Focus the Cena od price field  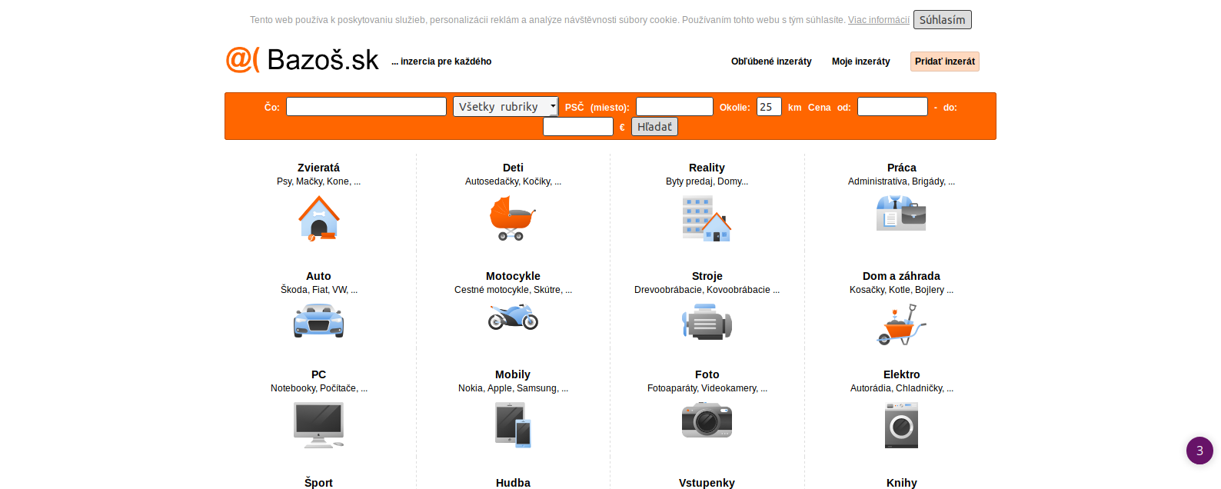pyautogui.click(x=893, y=107)
